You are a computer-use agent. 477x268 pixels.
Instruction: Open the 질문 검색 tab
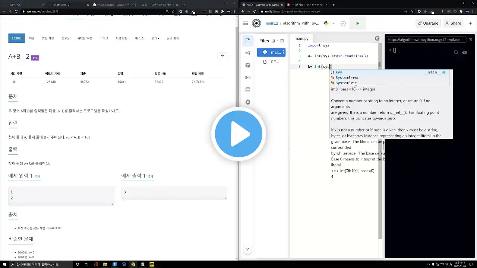point(173,38)
